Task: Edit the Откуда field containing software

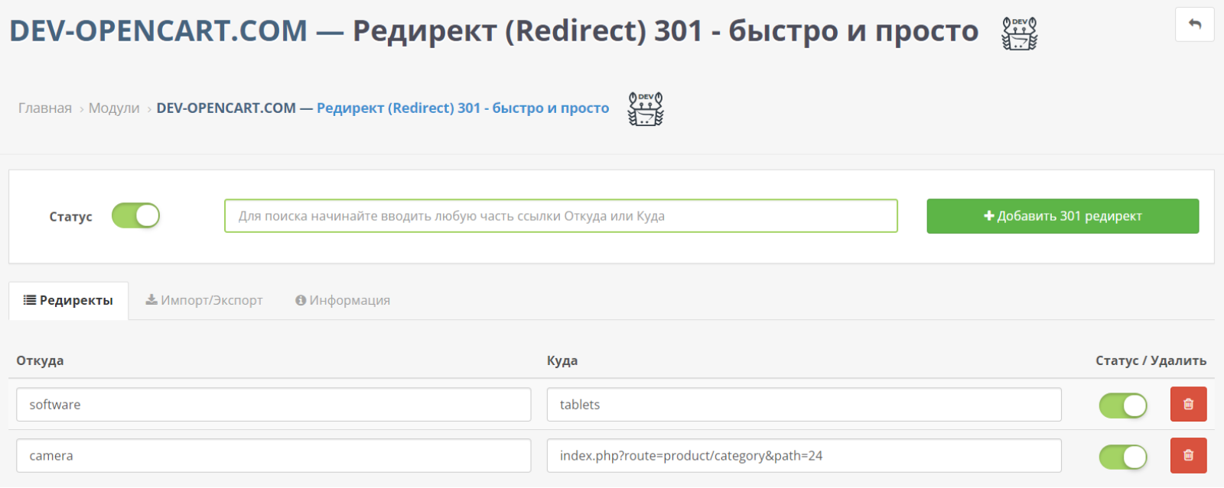Action: pos(274,405)
